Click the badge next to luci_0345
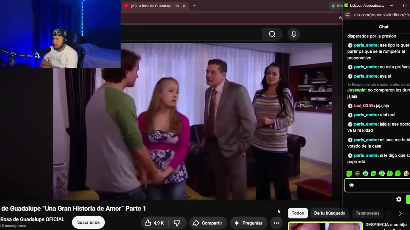This screenshot has width=410, height=230. point(350,106)
